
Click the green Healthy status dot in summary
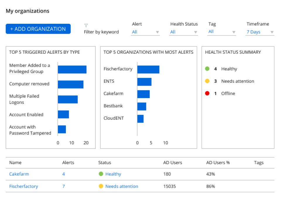(207, 69)
